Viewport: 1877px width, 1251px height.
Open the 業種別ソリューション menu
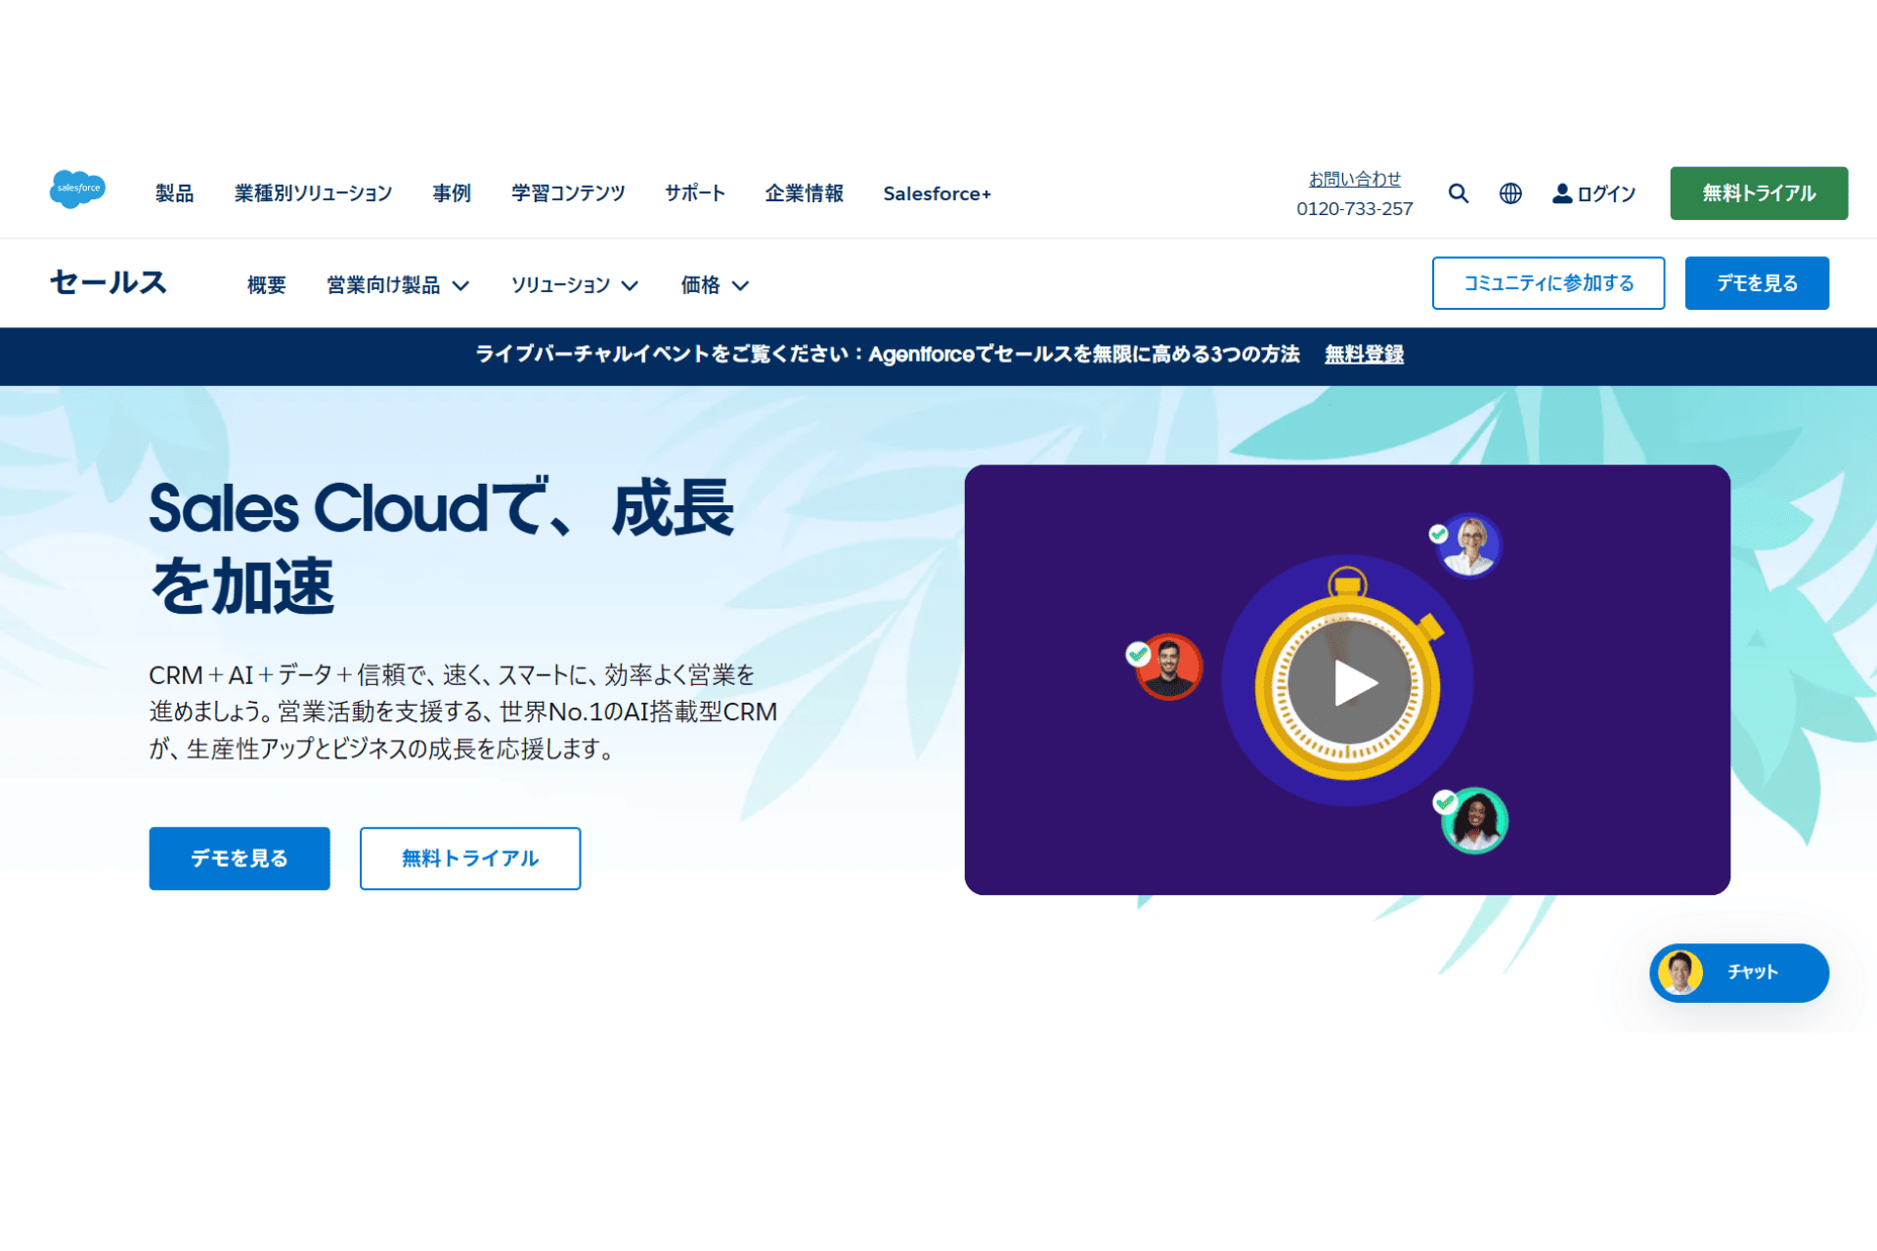[313, 194]
